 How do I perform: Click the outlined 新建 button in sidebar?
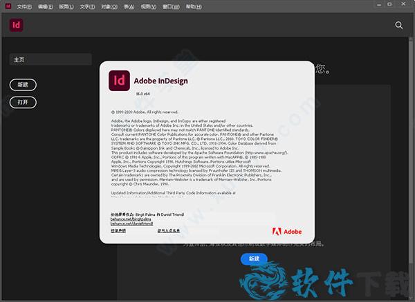point(23,85)
